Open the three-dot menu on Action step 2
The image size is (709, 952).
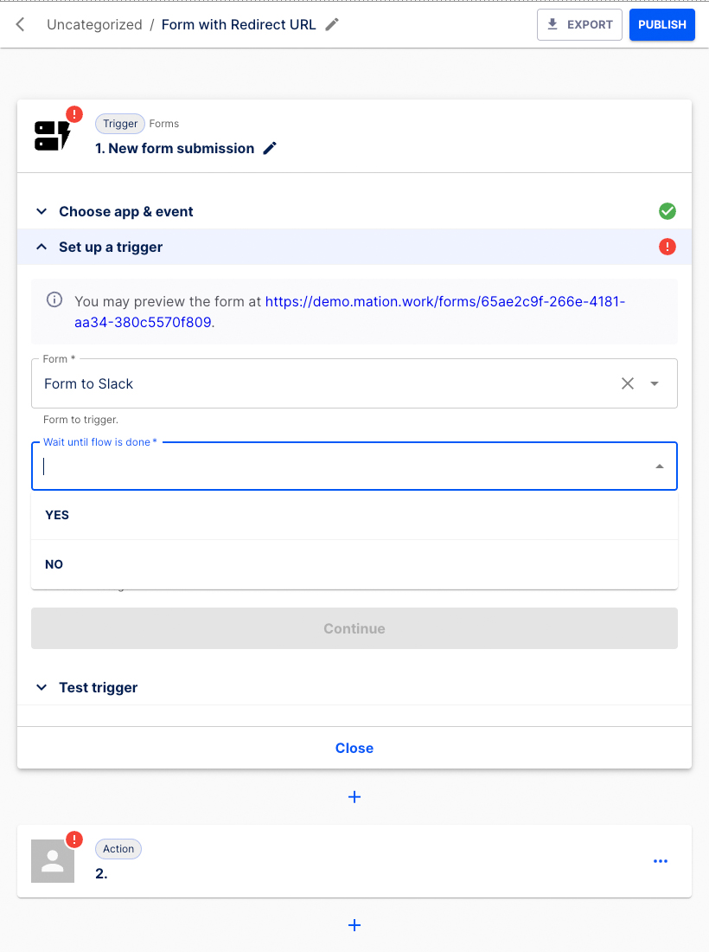click(661, 861)
